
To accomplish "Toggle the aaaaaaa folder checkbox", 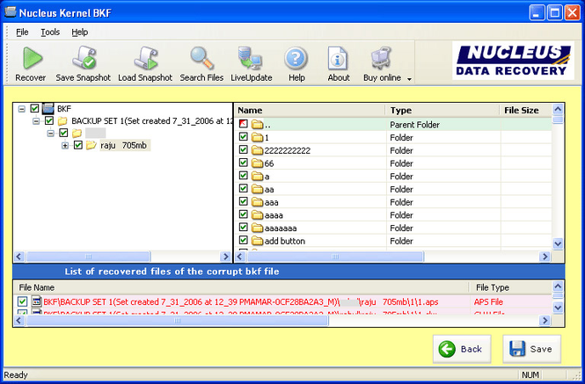I will click(244, 227).
